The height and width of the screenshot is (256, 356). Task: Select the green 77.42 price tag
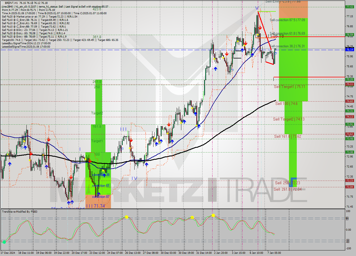(350, 7)
